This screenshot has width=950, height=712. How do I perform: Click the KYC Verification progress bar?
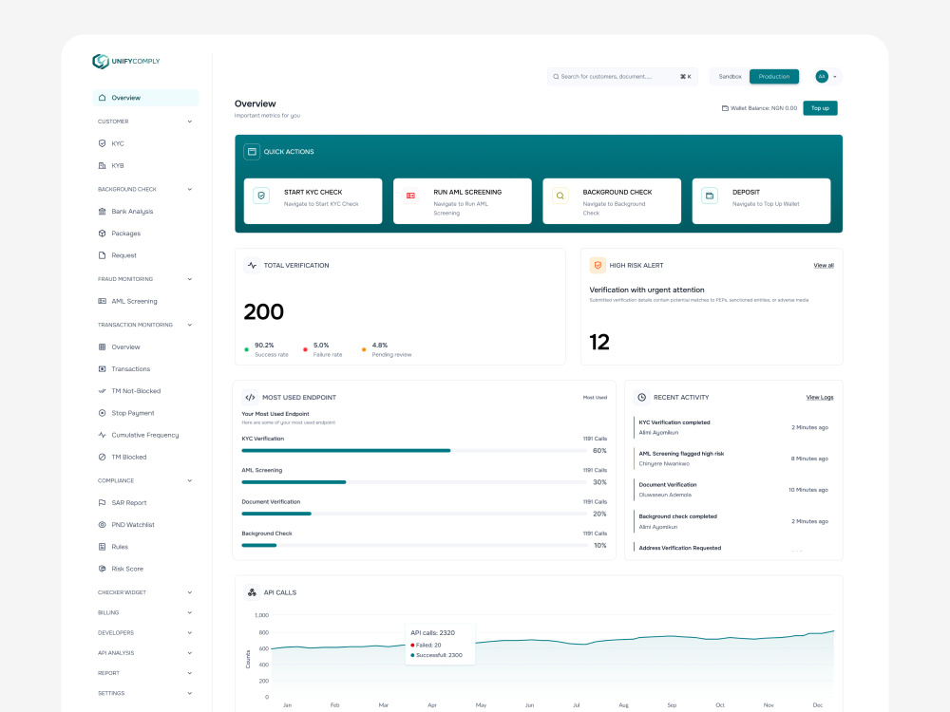click(414, 450)
